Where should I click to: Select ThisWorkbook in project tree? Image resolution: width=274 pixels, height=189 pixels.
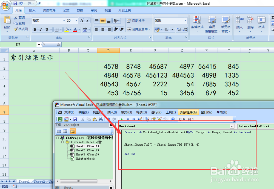coord(82,159)
